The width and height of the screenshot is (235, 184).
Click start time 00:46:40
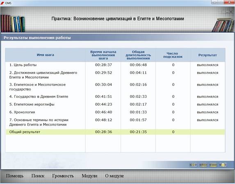(103, 112)
